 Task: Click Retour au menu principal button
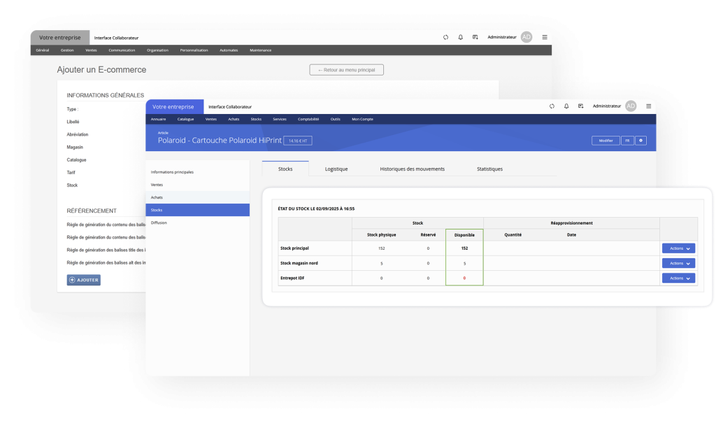pyautogui.click(x=346, y=70)
